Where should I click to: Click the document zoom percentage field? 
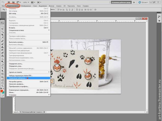click(x=16, y=112)
